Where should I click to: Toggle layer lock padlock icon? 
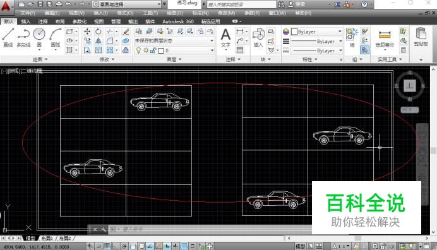point(153,51)
